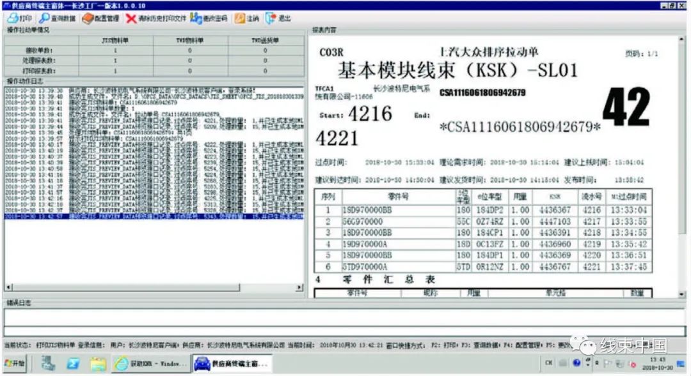Click the report title 基本模块线束（KSK）-SL01
Image resolution: width=691 pixels, height=376 pixels.
click(457, 70)
